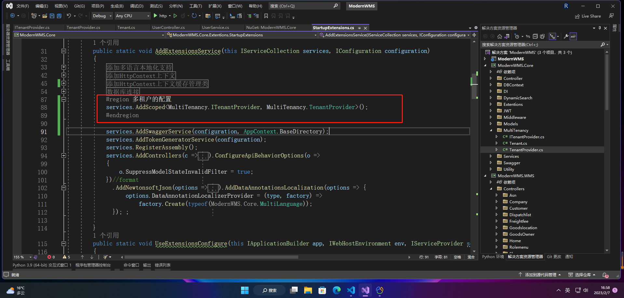Click Sync with Active Document arrows icon
Screen dimensions: 624x298
[x=528, y=36]
